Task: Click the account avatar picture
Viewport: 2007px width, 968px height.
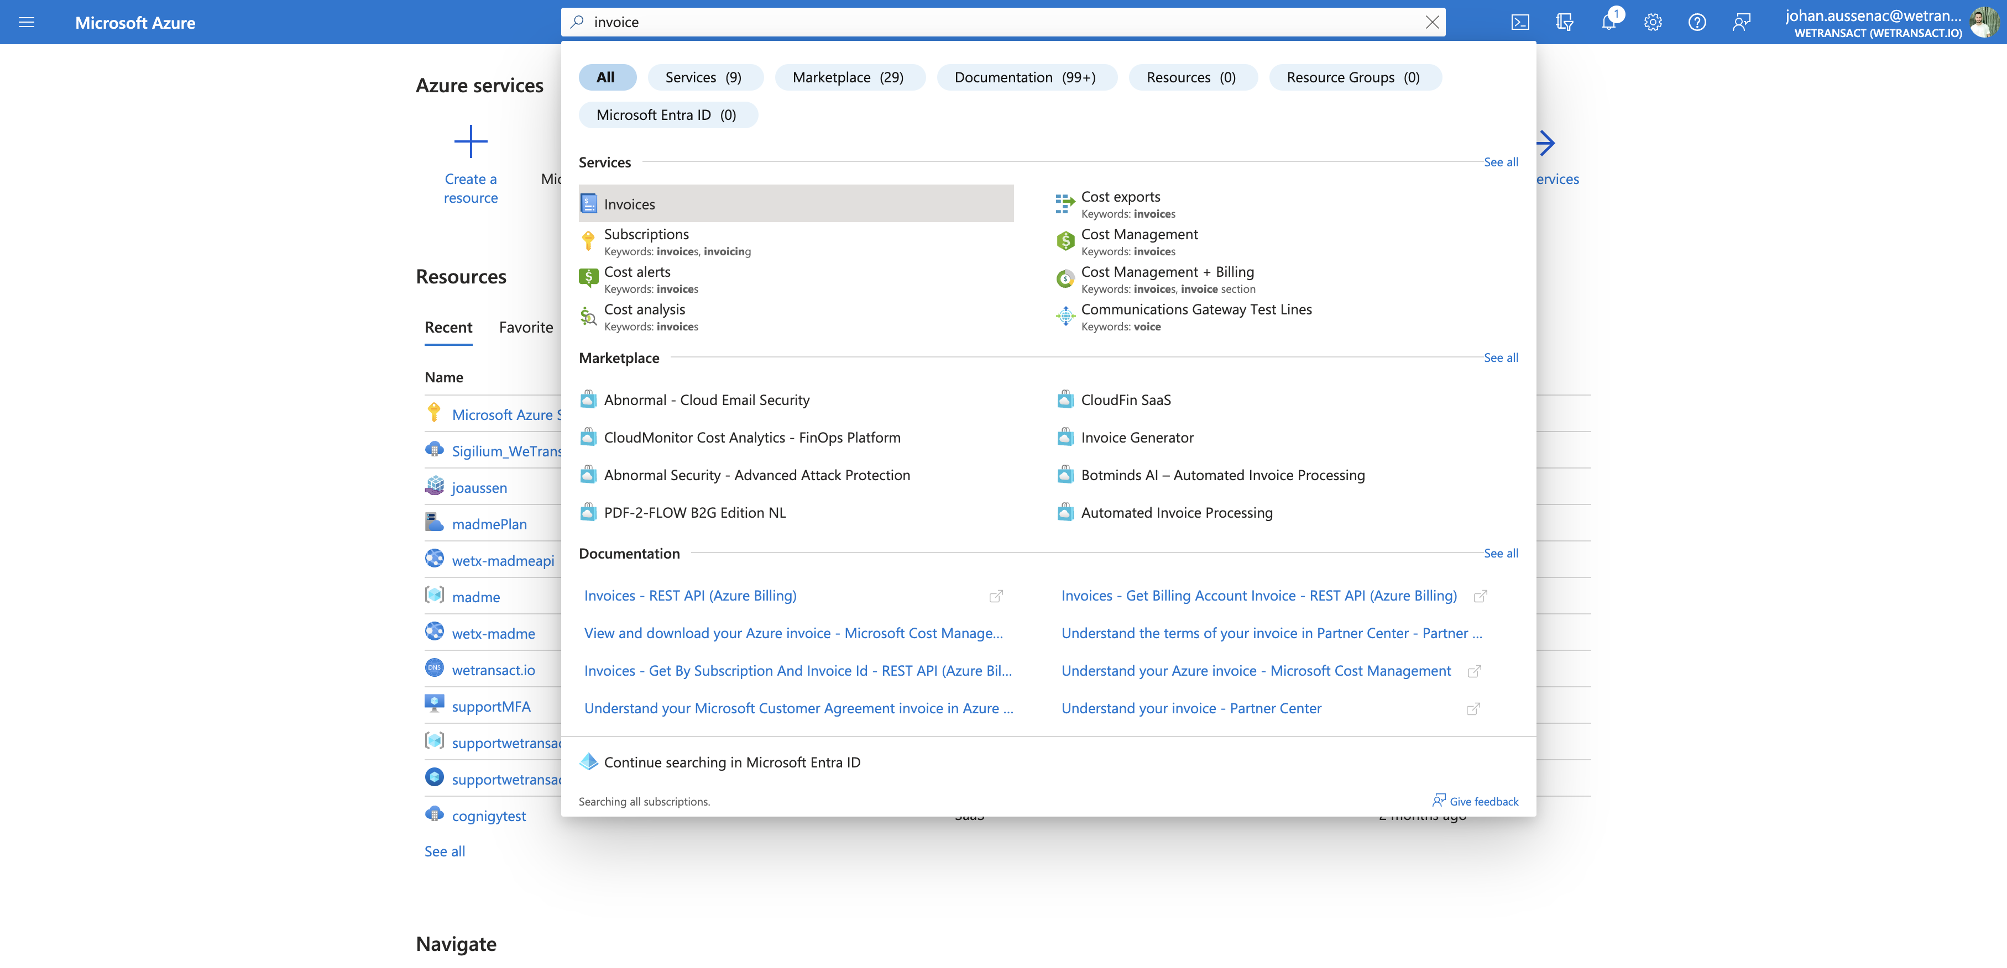Action: [1984, 23]
